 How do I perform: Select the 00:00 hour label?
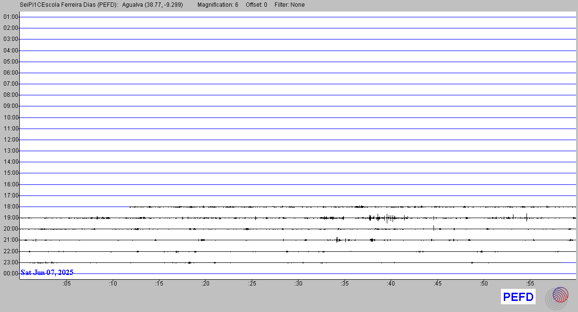(11, 273)
